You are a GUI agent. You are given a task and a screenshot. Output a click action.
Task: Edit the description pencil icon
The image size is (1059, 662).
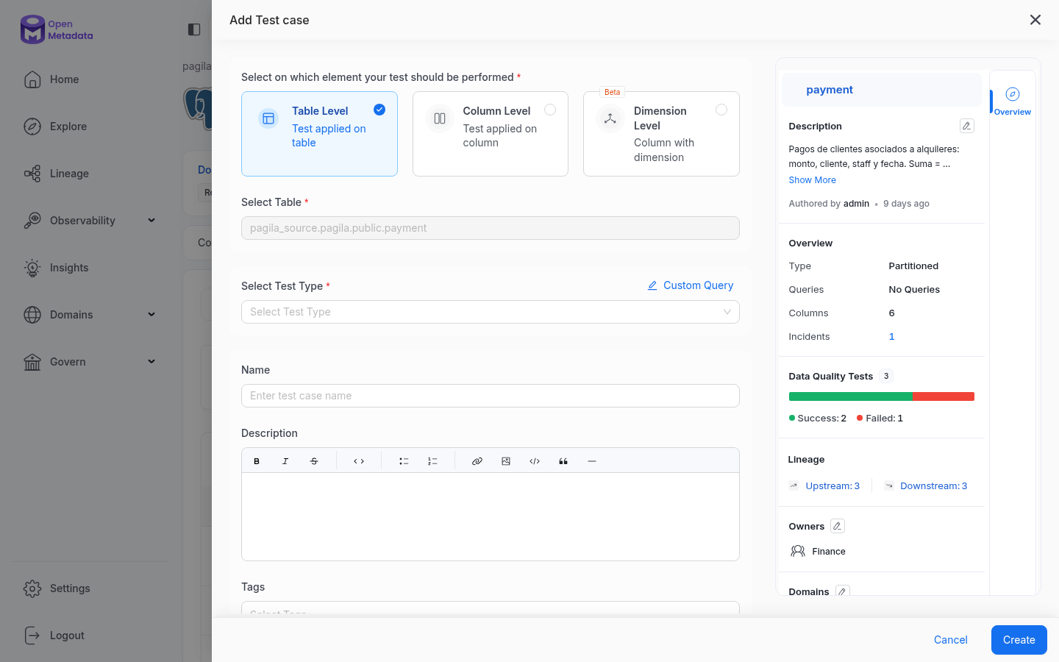pos(967,126)
